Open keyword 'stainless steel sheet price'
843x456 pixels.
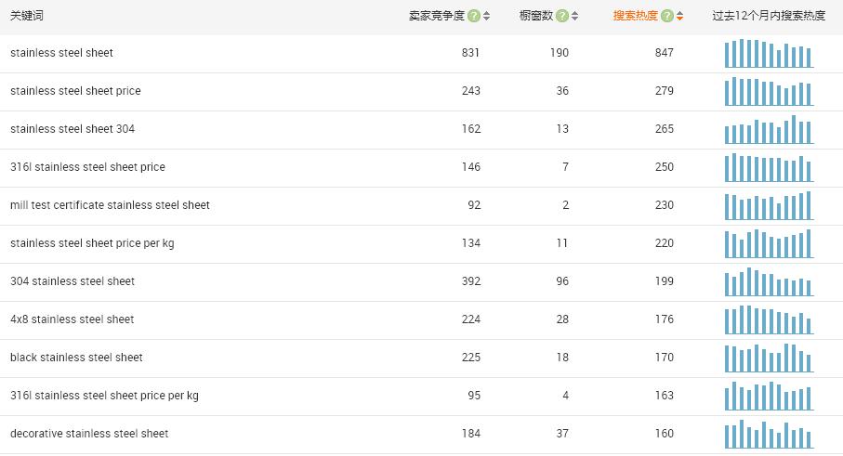click(75, 91)
